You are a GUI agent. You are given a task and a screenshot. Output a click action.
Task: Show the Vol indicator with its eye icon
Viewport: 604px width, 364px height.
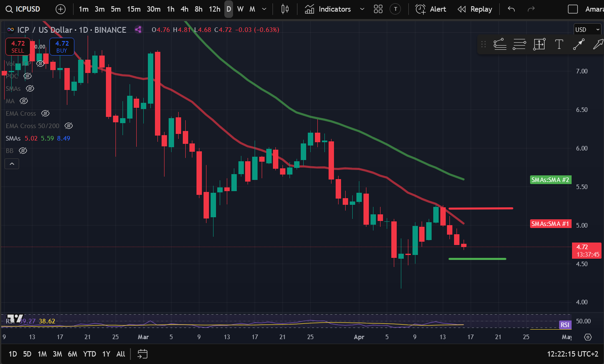(40, 63)
